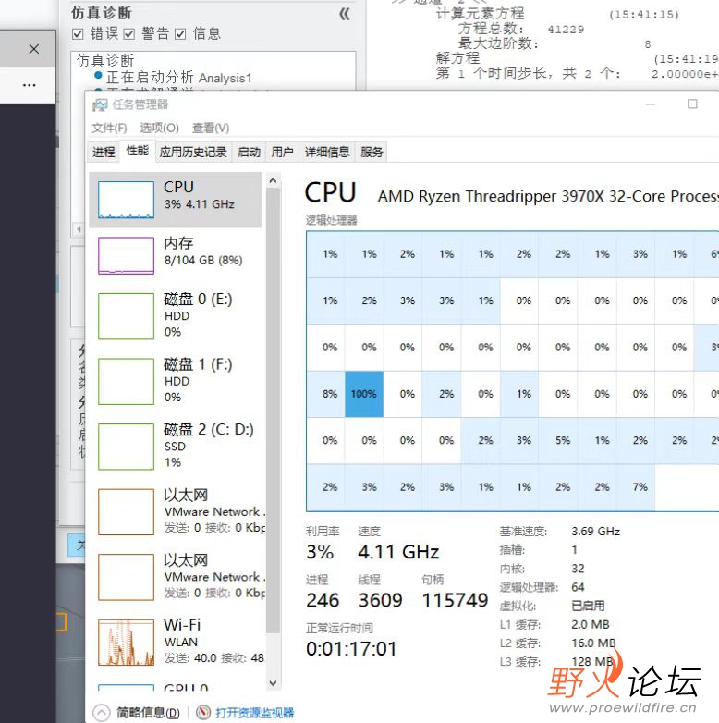Click the 简略信息(D) text label
The height and width of the screenshot is (723, 719).
point(148,713)
